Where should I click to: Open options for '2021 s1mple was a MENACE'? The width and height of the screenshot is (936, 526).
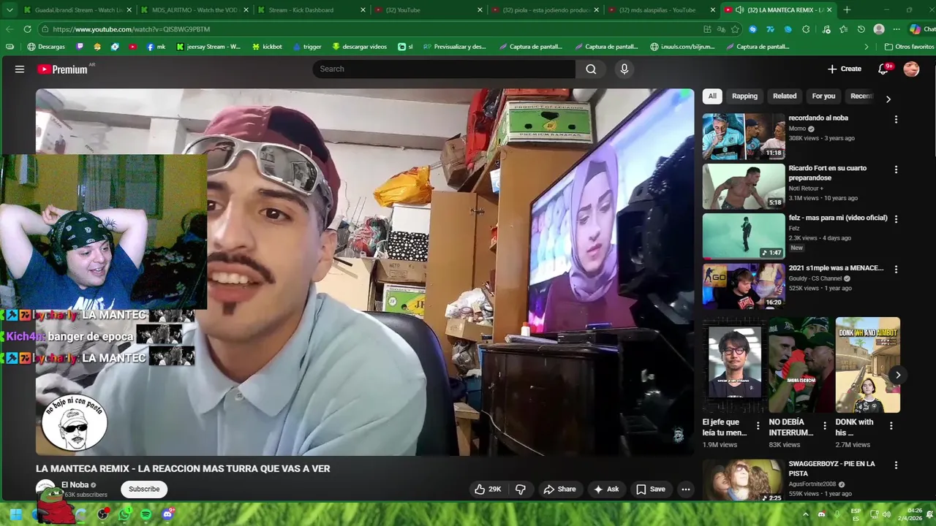click(x=896, y=270)
